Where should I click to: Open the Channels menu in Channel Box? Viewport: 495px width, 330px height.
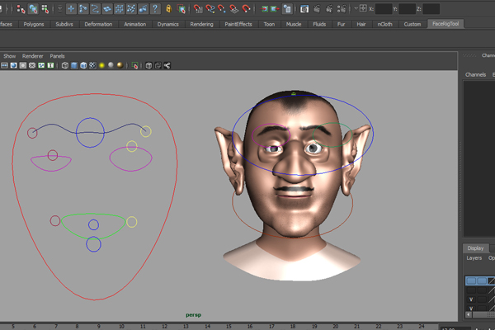[x=475, y=75]
